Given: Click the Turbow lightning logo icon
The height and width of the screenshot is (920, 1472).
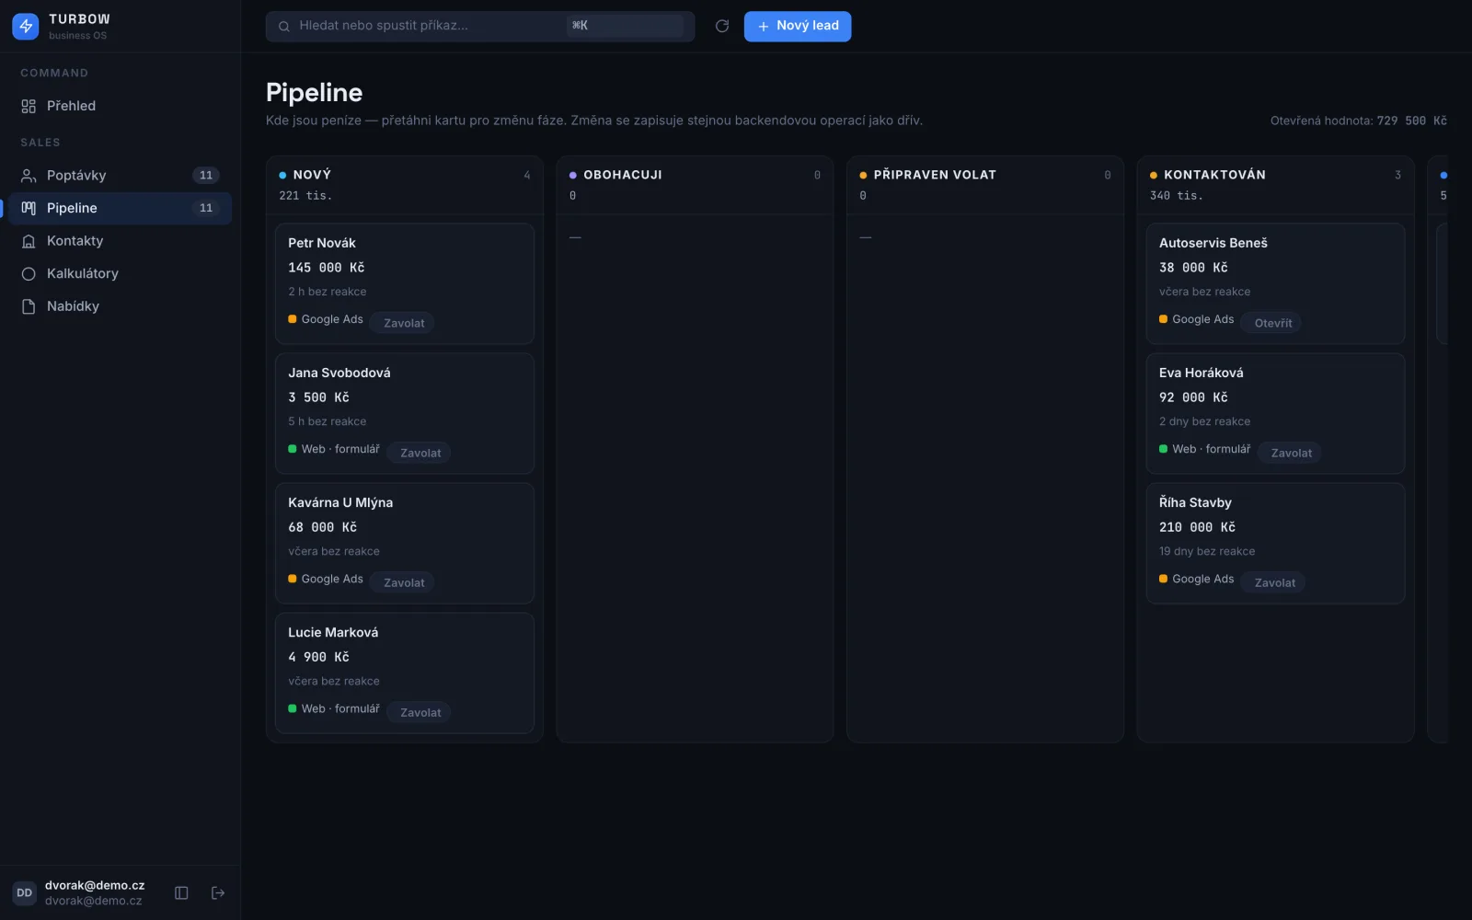Looking at the screenshot, I should coord(26,26).
